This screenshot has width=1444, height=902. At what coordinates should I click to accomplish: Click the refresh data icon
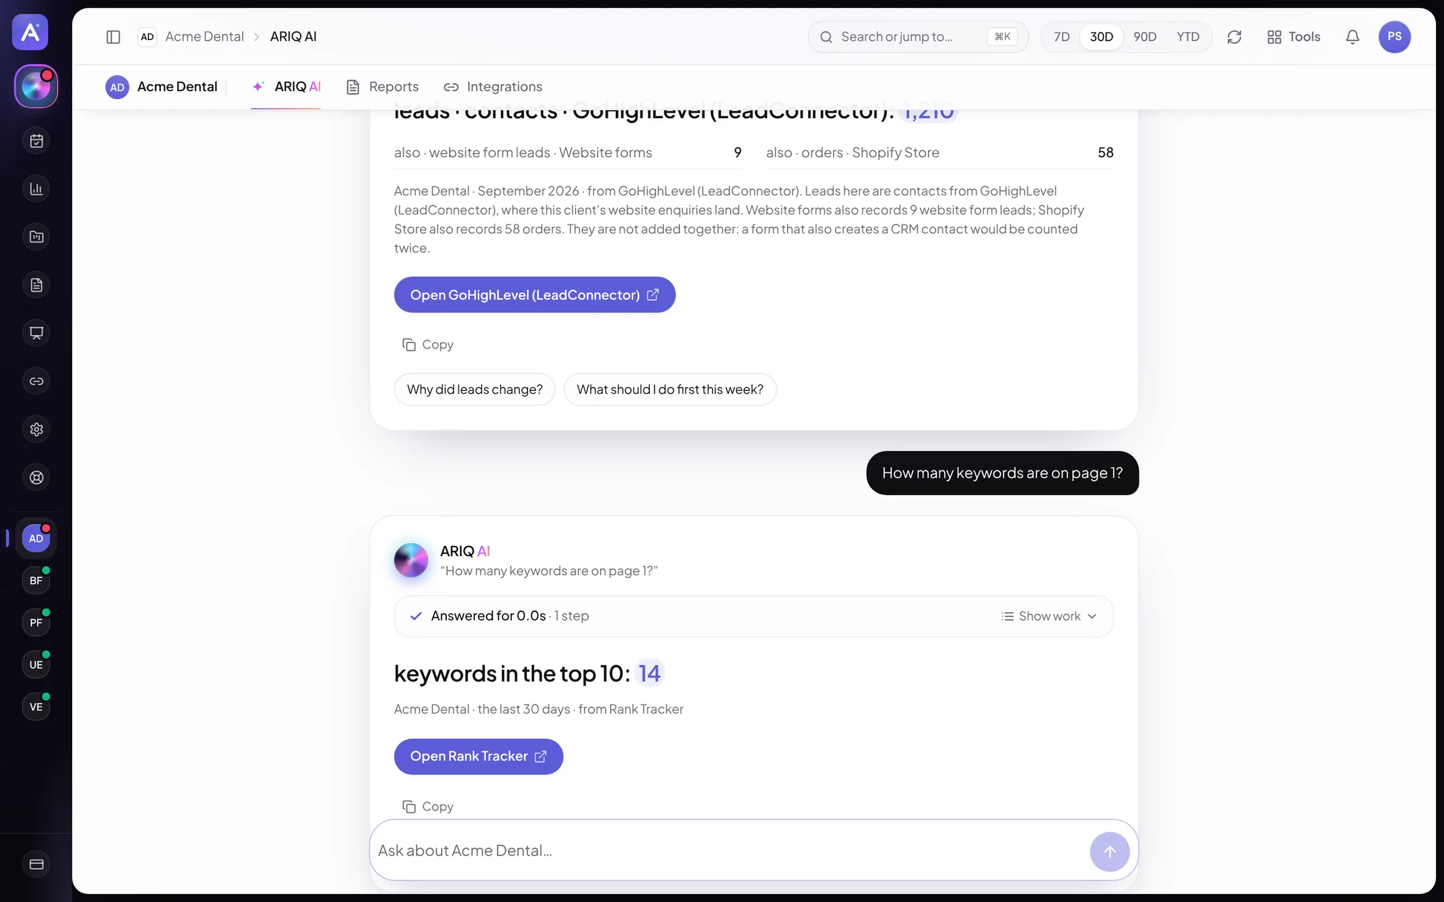pos(1234,37)
